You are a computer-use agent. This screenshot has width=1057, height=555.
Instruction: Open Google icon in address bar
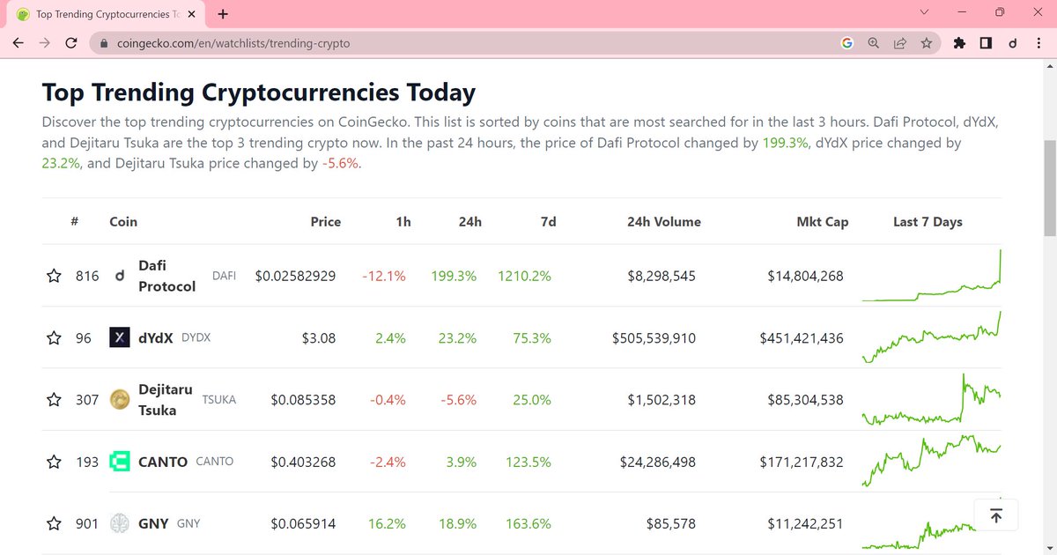[x=847, y=42]
